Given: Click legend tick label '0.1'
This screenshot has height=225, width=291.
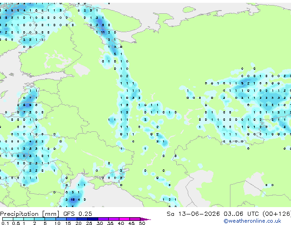Looking at the screenshot, I should tap(5, 223).
